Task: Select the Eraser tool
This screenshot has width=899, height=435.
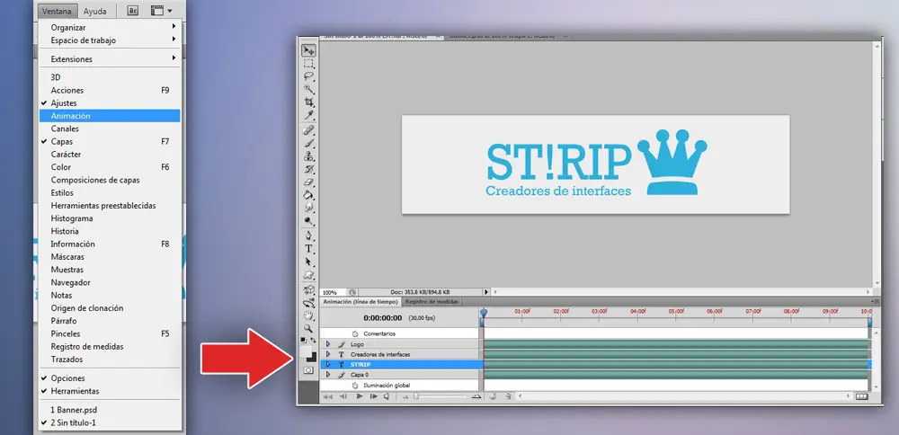Action: pos(309,182)
